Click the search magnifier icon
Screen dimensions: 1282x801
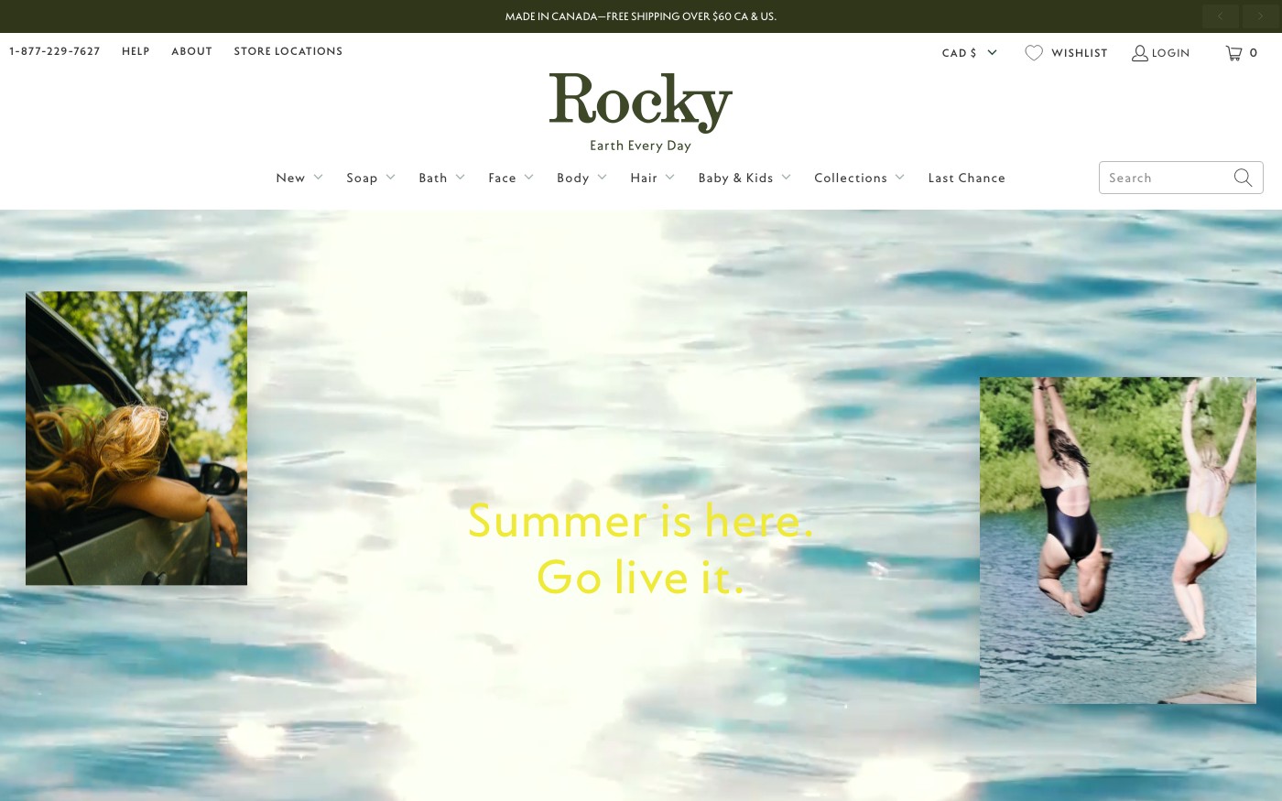pyautogui.click(x=1243, y=178)
